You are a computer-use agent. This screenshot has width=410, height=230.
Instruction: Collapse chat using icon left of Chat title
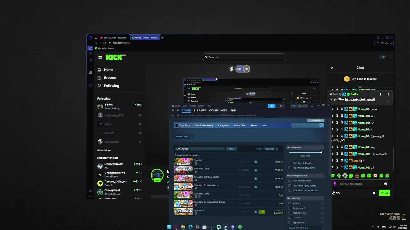click(x=332, y=68)
